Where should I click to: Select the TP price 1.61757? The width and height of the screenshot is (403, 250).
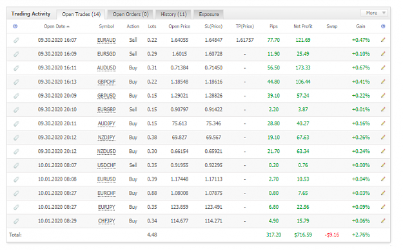coord(244,40)
